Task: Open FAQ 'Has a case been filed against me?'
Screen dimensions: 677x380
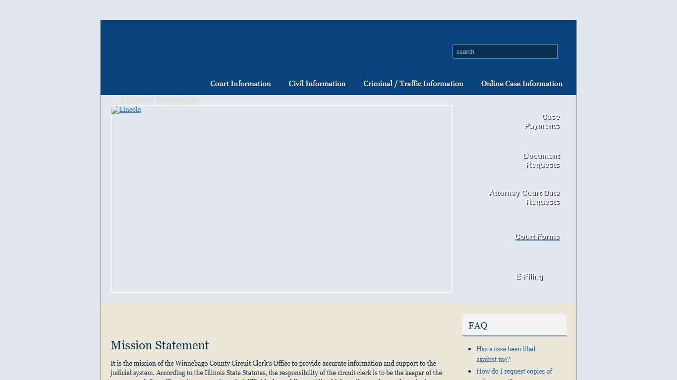Action: (506, 354)
